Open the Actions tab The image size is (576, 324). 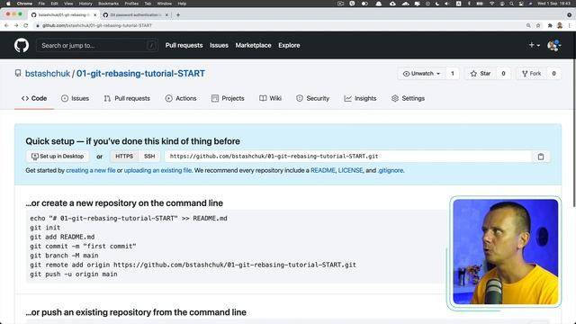point(181,98)
